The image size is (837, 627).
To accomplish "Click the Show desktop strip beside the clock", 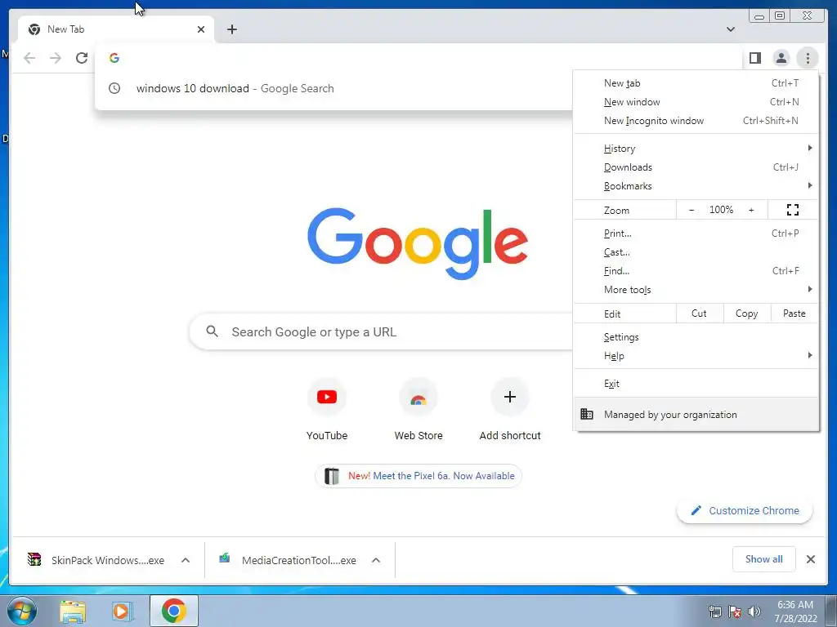I will tap(831, 611).
